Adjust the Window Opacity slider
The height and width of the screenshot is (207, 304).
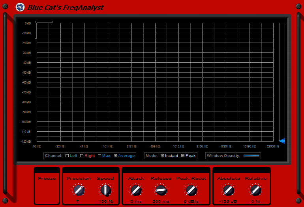[x=251, y=155]
